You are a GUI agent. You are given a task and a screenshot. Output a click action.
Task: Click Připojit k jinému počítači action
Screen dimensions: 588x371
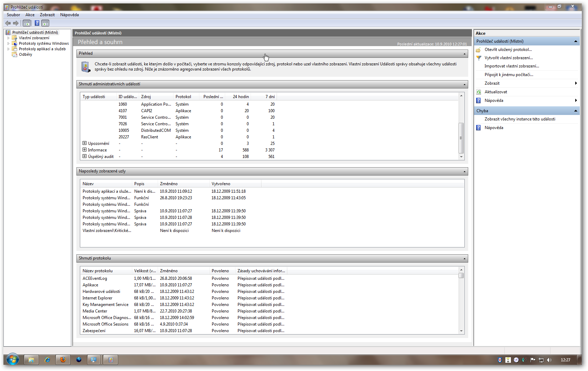pos(508,75)
